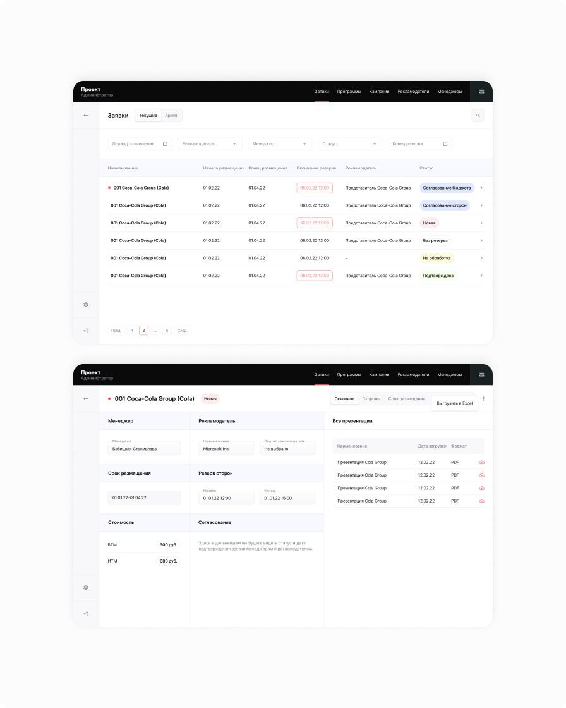566x708 pixels.
Task: Open hamburger menu on the request detail screen
Action: click(481, 375)
